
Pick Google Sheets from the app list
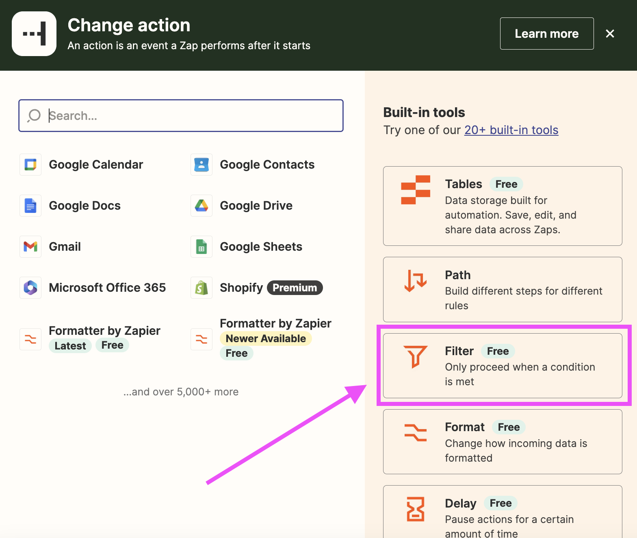[x=261, y=247]
